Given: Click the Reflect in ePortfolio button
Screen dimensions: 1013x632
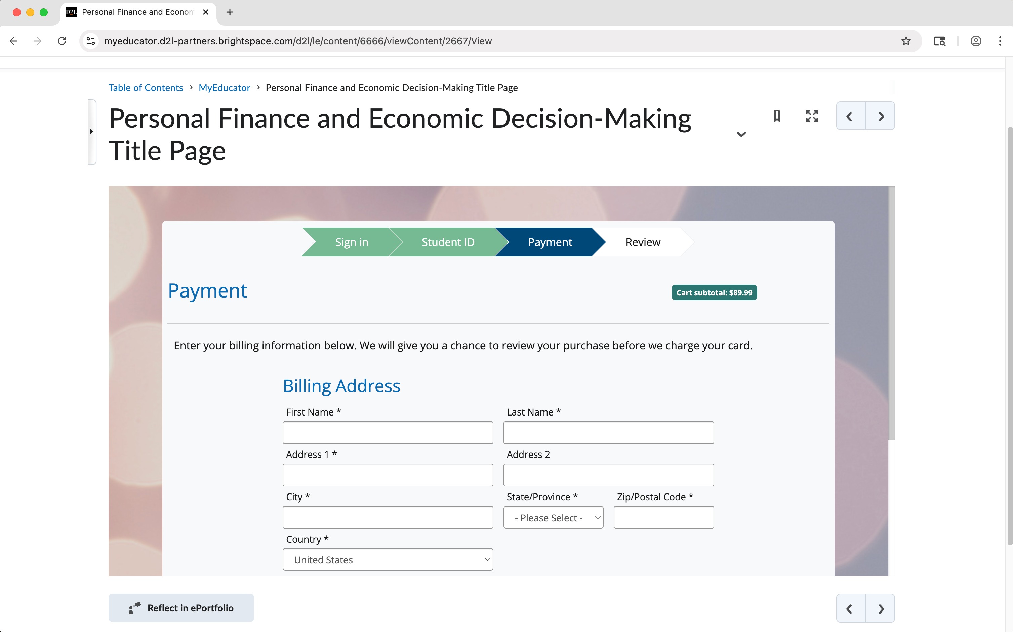Looking at the screenshot, I should 181,608.
